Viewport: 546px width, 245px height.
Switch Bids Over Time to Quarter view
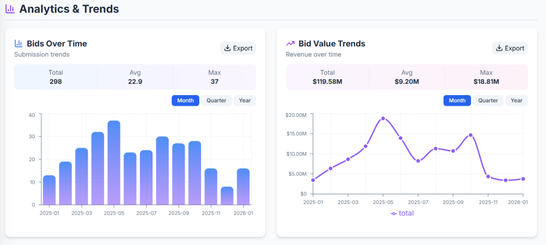click(x=216, y=100)
